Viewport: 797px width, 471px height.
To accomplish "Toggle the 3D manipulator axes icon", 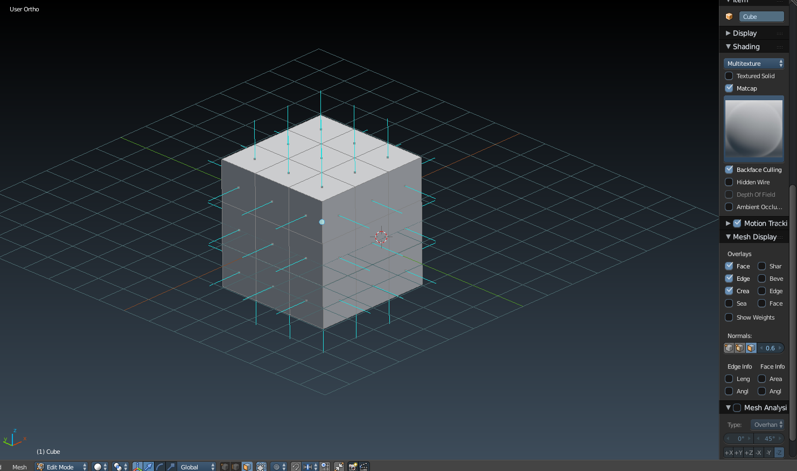I will (x=137, y=467).
